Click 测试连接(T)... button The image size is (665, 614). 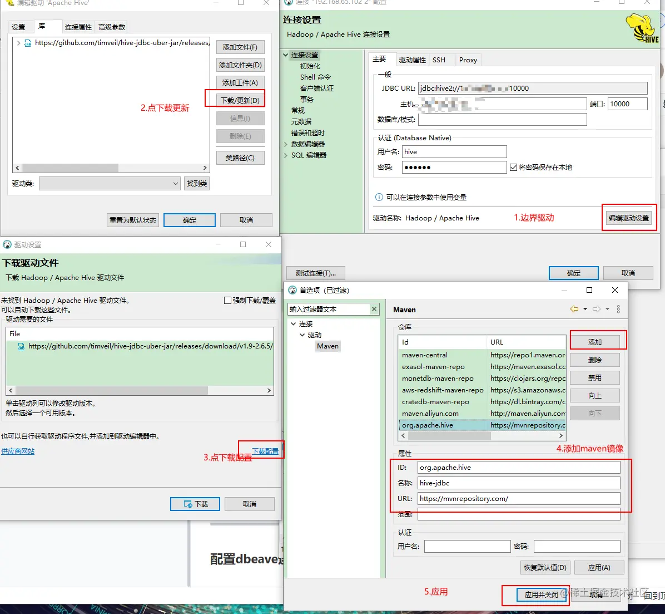pyautogui.click(x=315, y=273)
